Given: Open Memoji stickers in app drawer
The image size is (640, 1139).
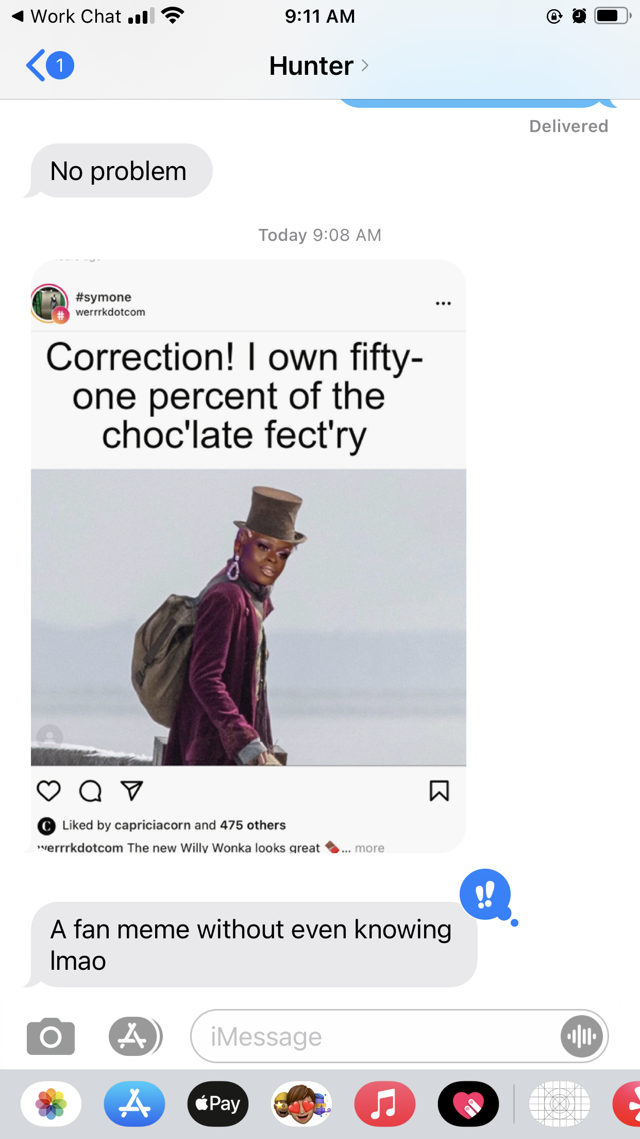Looking at the screenshot, I should [301, 1104].
